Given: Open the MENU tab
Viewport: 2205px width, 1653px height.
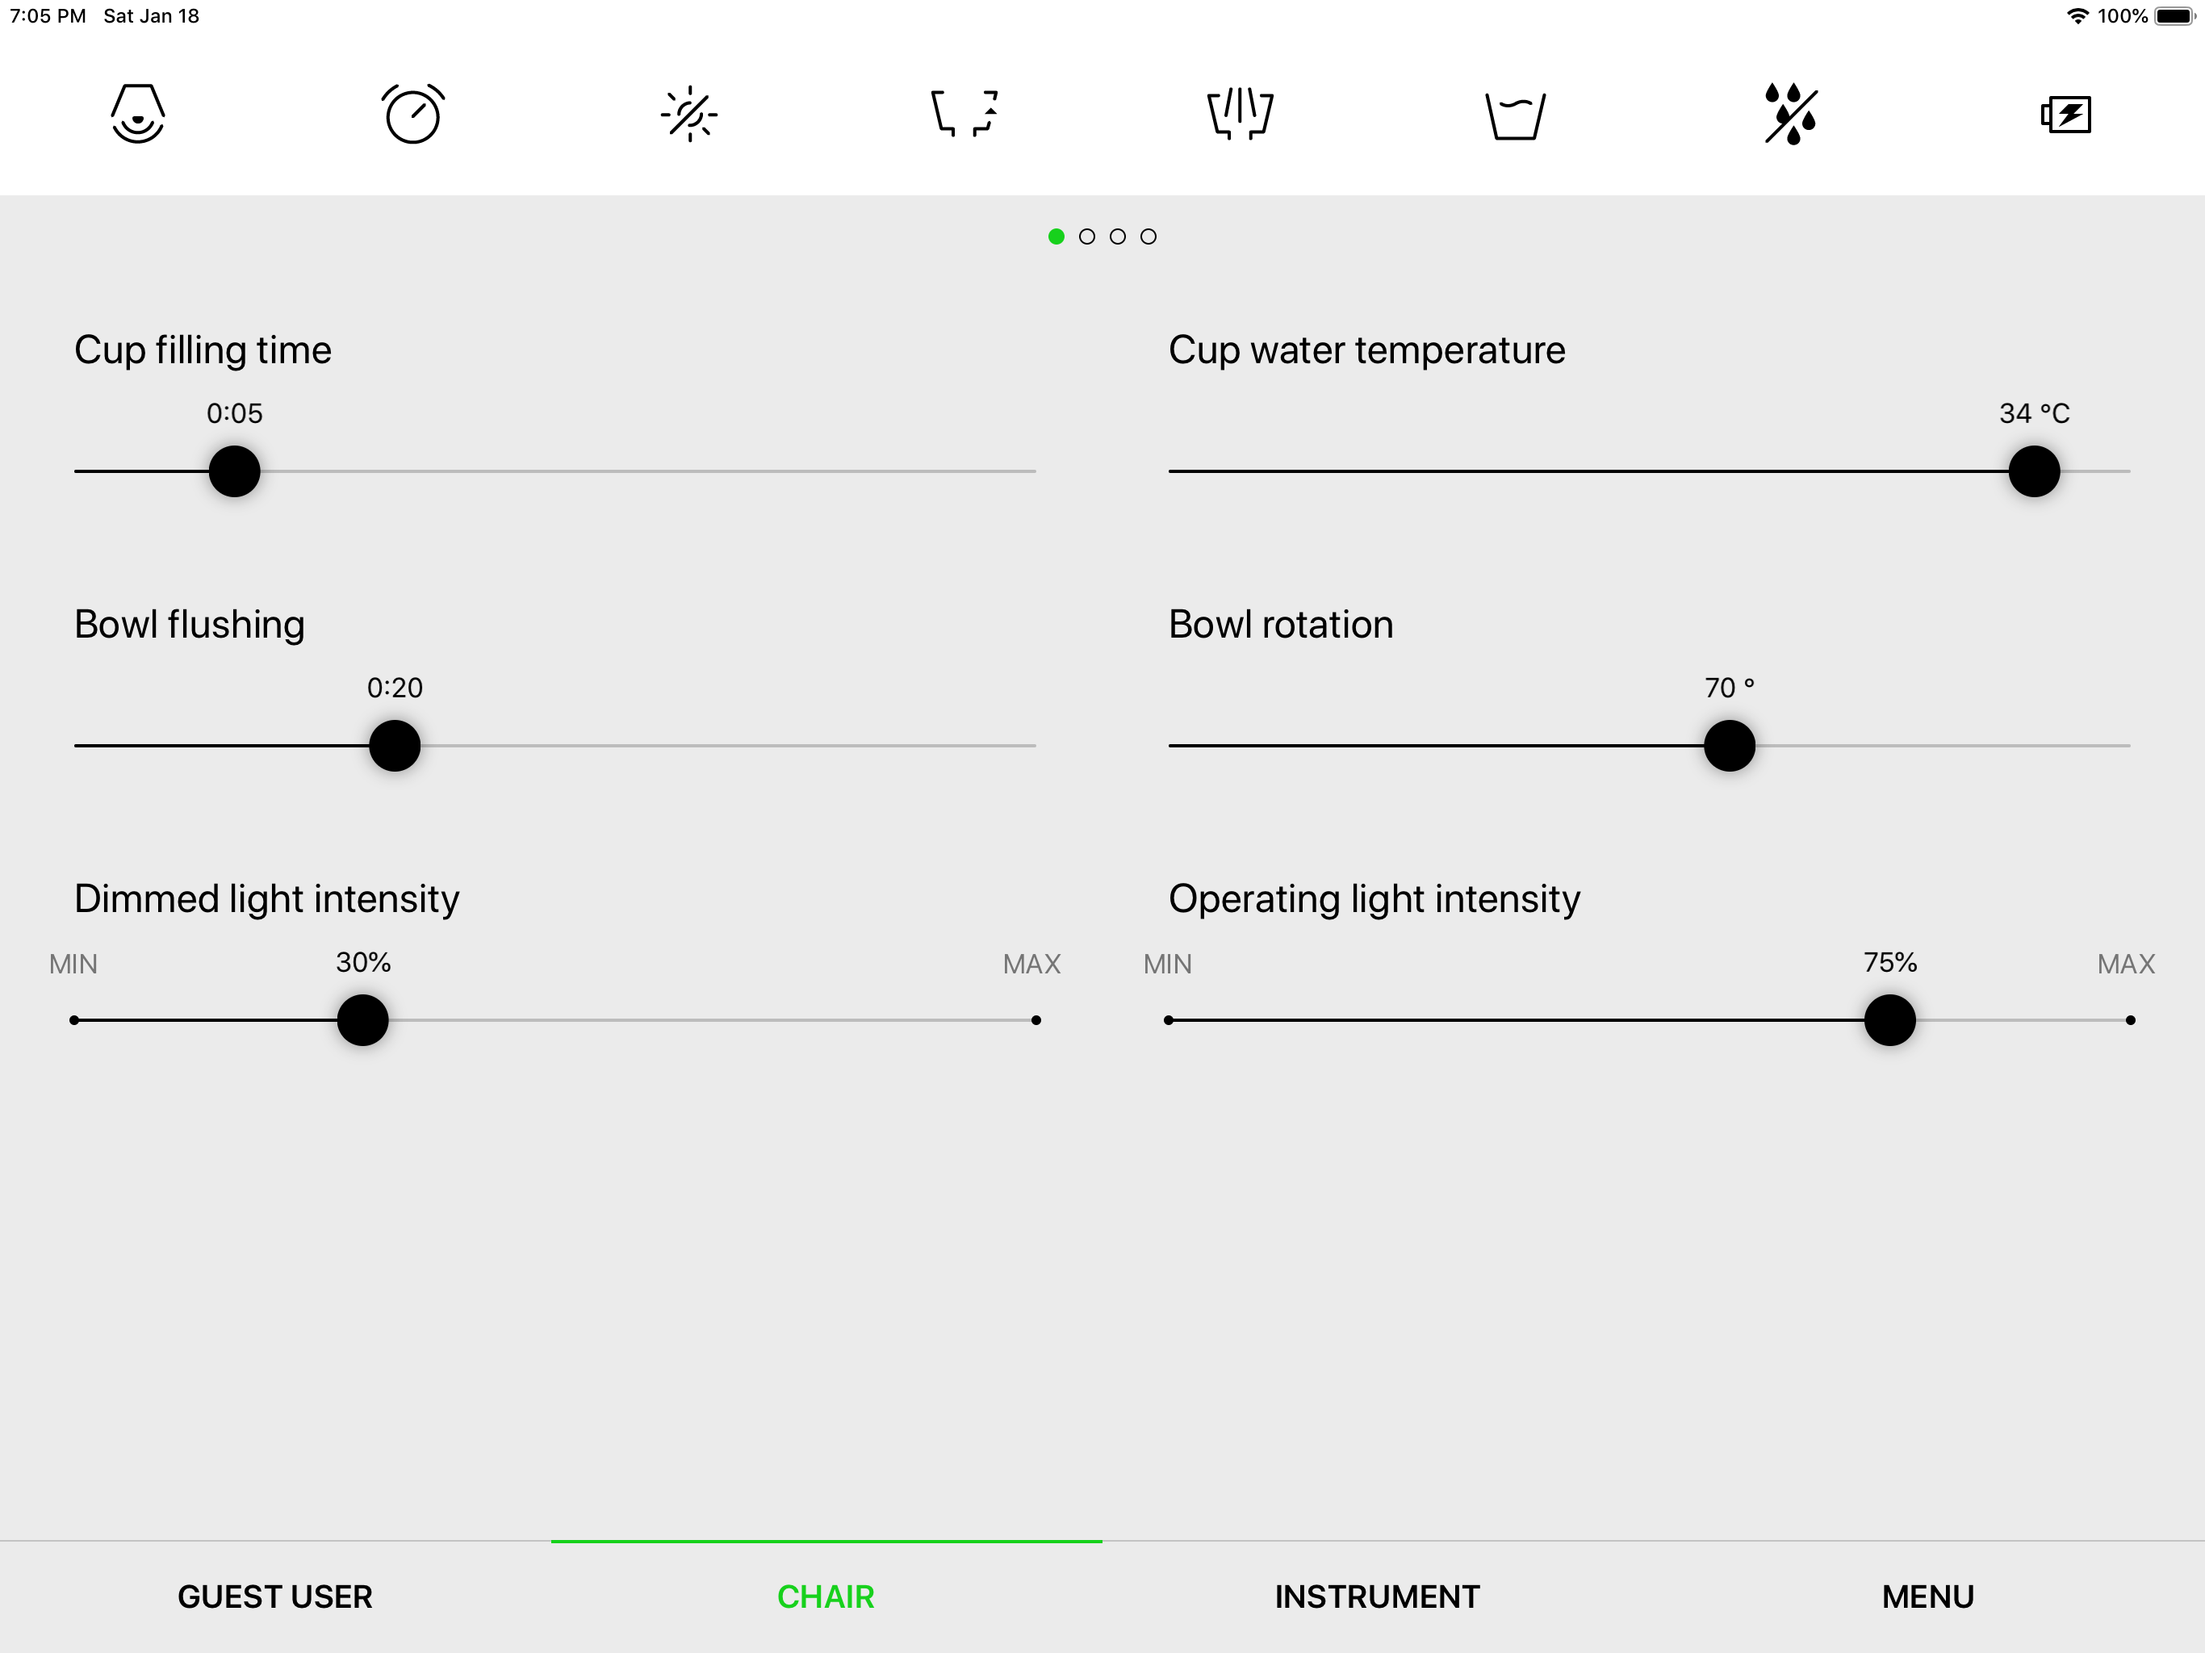Looking at the screenshot, I should pos(1928,1597).
